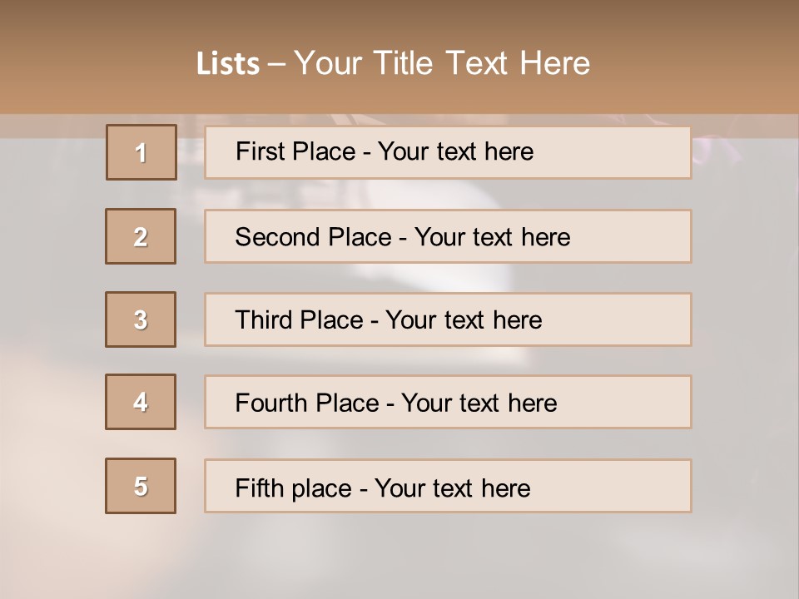
Task: Click the Fourth Place text box
Action: pyautogui.click(x=448, y=402)
